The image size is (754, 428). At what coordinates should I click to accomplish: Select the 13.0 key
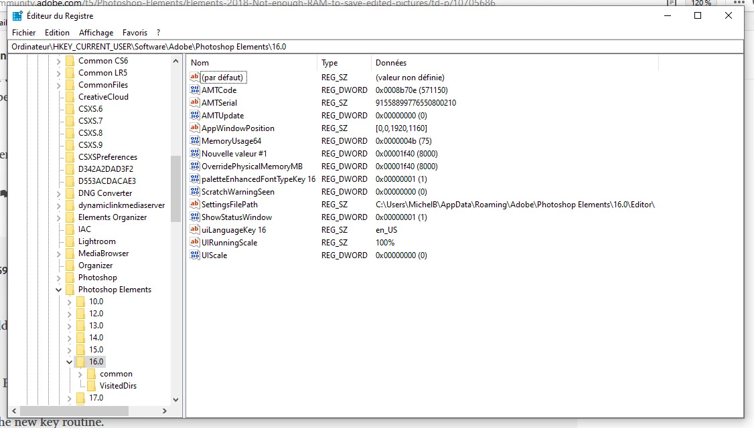pyautogui.click(x=96, y=326)
